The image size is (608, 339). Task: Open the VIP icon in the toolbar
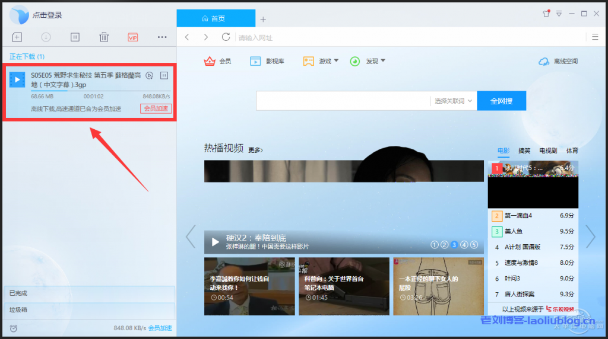[132, 37]
